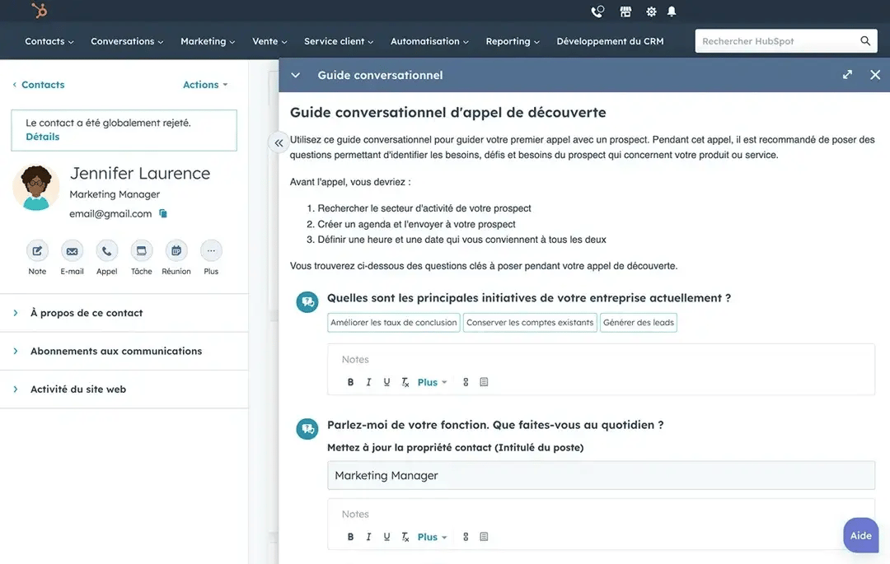Schedule a meeting with the Réunion icon
Image resolution: width=890 pixels, height=564 pixels.
pyautogui.click(x=176, y=251)
